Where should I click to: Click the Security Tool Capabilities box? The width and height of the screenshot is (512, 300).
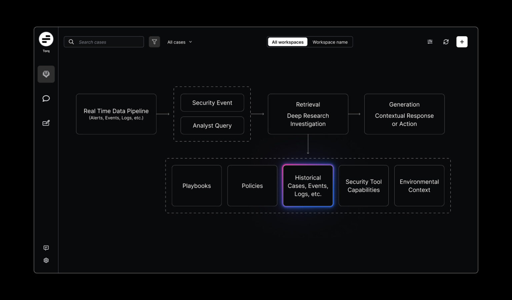(x=363, y=186)
